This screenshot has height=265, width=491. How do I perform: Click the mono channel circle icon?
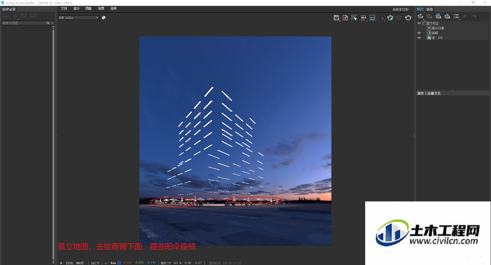pos(104,18)
